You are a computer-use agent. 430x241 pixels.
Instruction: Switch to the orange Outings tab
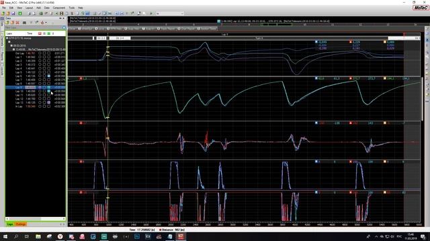pyautogui.click(x=21, y=224)
